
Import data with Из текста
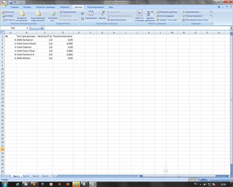8,20
